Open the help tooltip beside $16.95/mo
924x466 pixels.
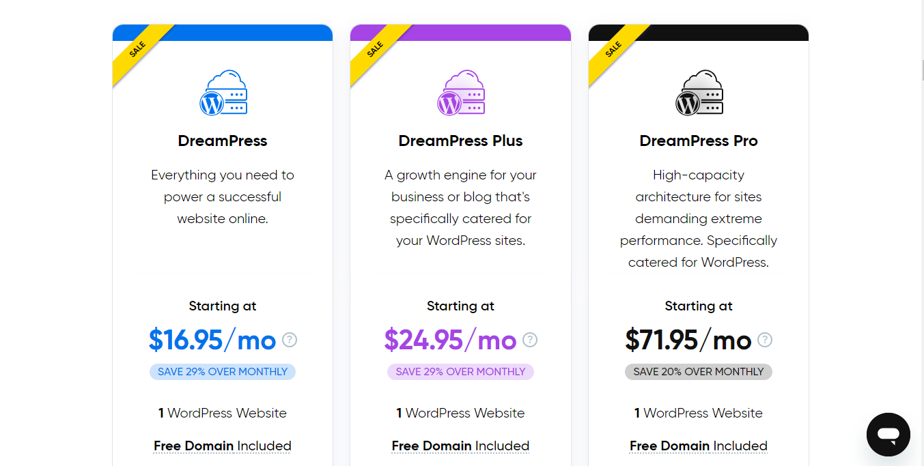tap(290, 340)
